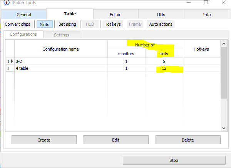Click the Frame section button
The width and height of the screenshot is (231, 168).
click(x=135, y=24)
